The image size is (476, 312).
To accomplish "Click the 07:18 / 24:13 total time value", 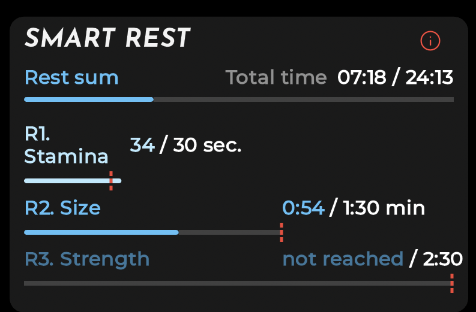I will tap(395, 77).
